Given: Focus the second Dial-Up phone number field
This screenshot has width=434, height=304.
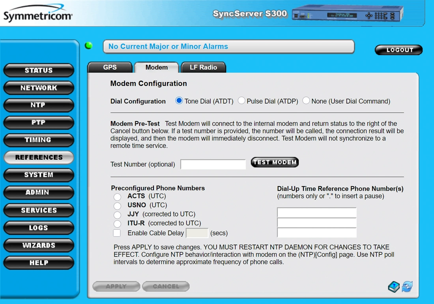Looking at the screenshot, I should click(x=317, y=223).
